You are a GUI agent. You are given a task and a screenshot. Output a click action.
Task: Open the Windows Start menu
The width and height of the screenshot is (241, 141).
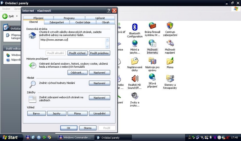click(11, 138)
